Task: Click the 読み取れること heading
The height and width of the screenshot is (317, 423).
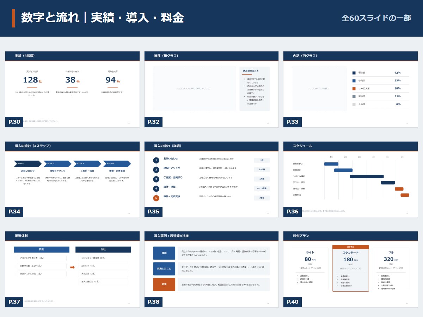Action: pyautogui.click(x=251, y=71)
